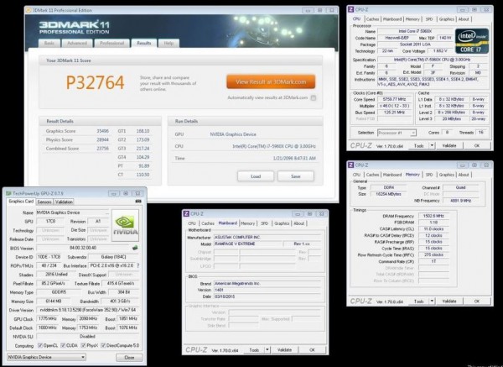Click OK in the CPU-Z CPU window
Viewport: 503px width, 367px height.
(x=477, y=145)
